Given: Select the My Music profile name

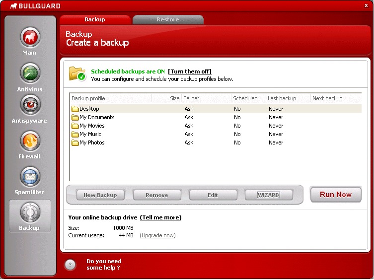Looking at the screenshot, I should tap(90, 134).
